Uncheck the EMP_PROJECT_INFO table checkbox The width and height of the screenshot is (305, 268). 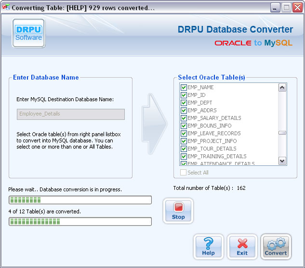(184, 141)
